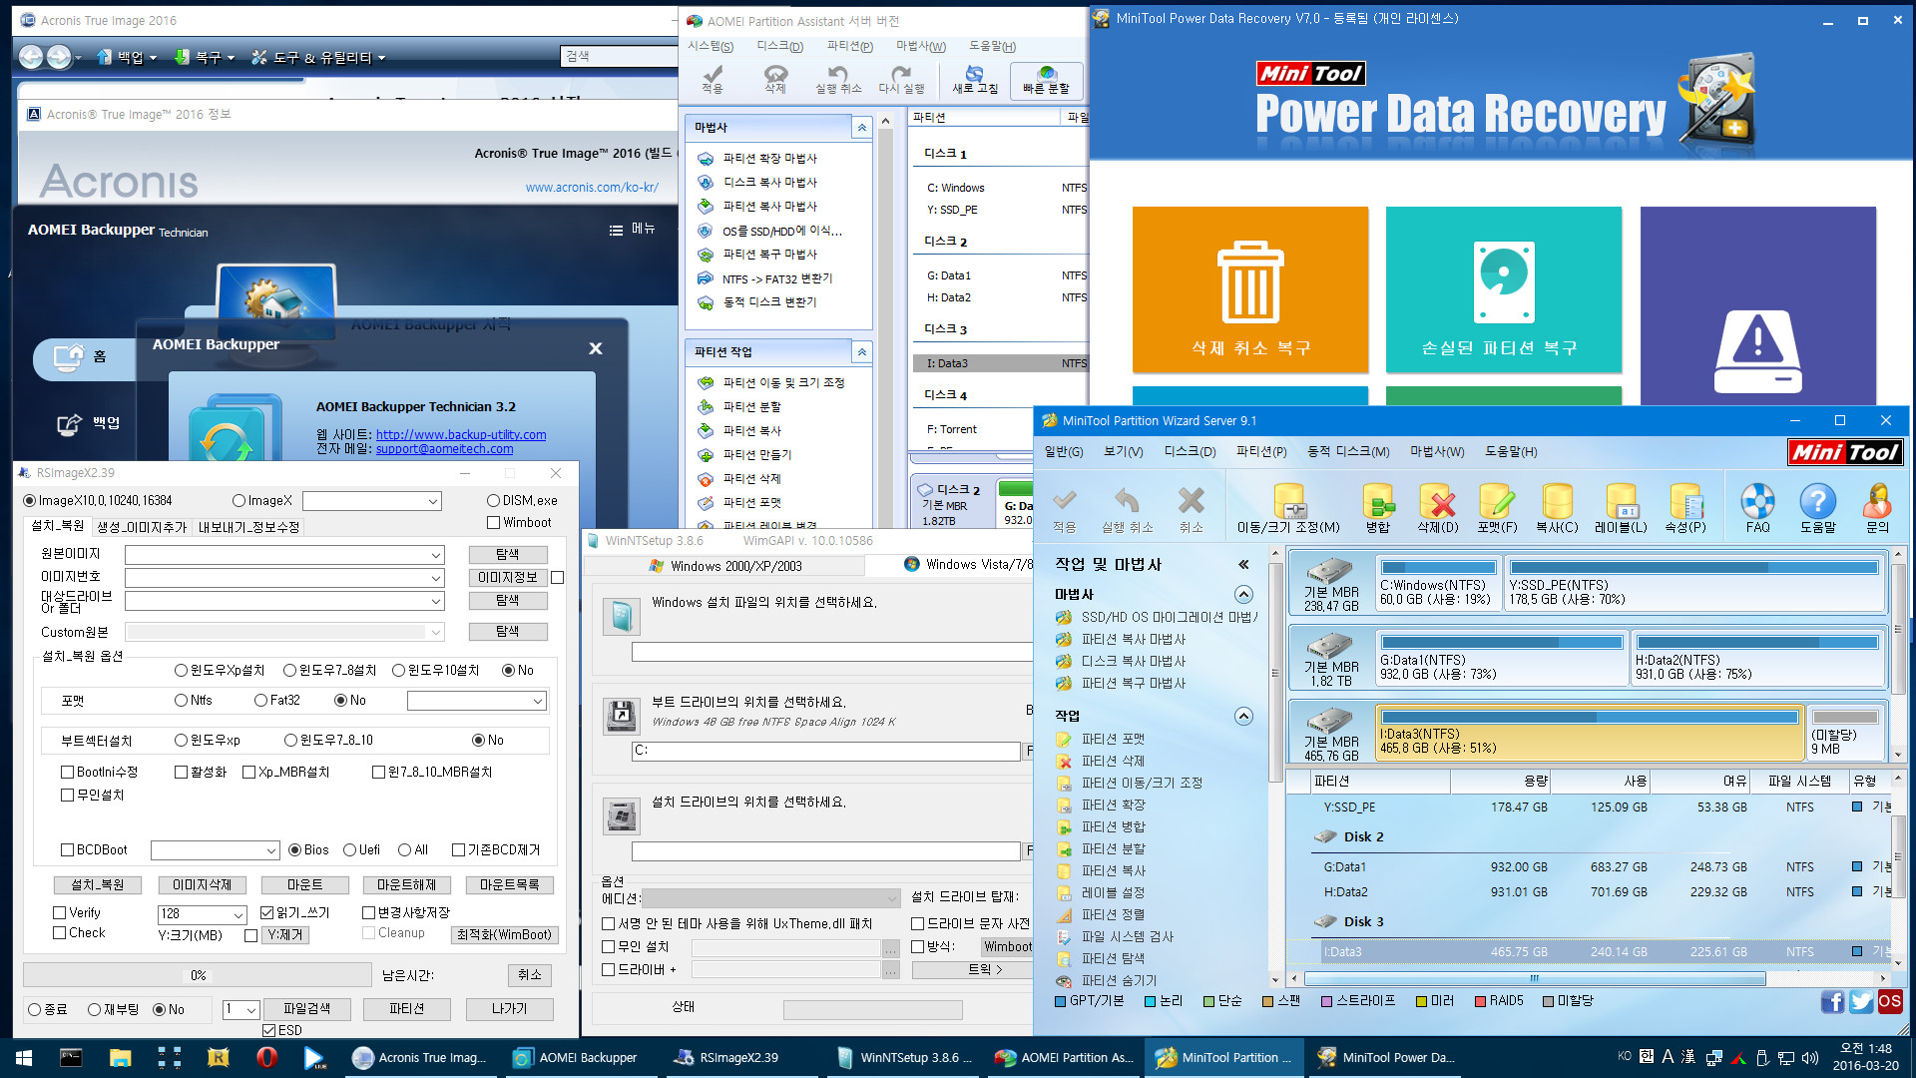Click RSImageX 0% progress bar
Screen dimensions: 1916x1078
[198, 975]
